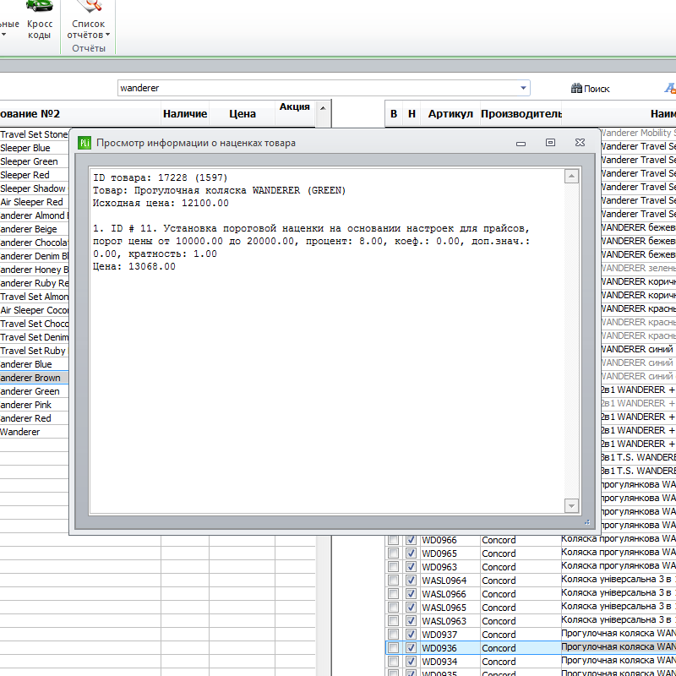Screen dimensions: 676x676
Task: Tick the В checkbox for WD0934
Action: coord(393,662)
